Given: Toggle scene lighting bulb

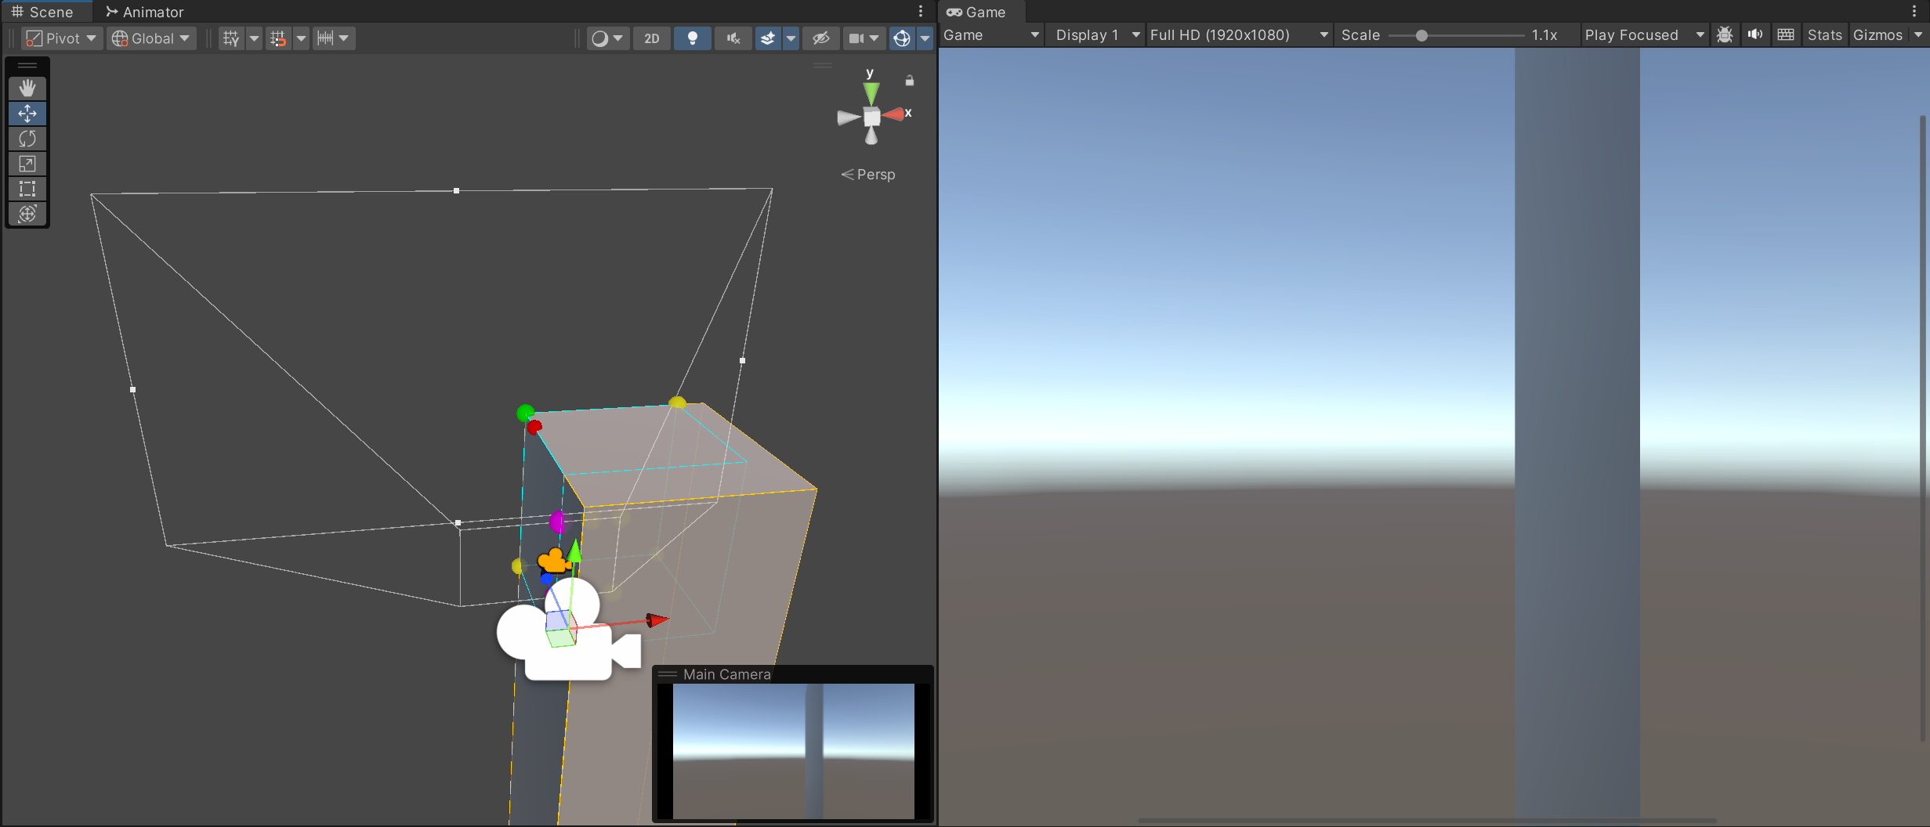Looking at the screenshot, I should [693, 38].
